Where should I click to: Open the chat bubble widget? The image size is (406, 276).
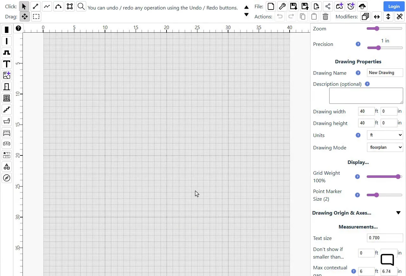pos(387,260)
